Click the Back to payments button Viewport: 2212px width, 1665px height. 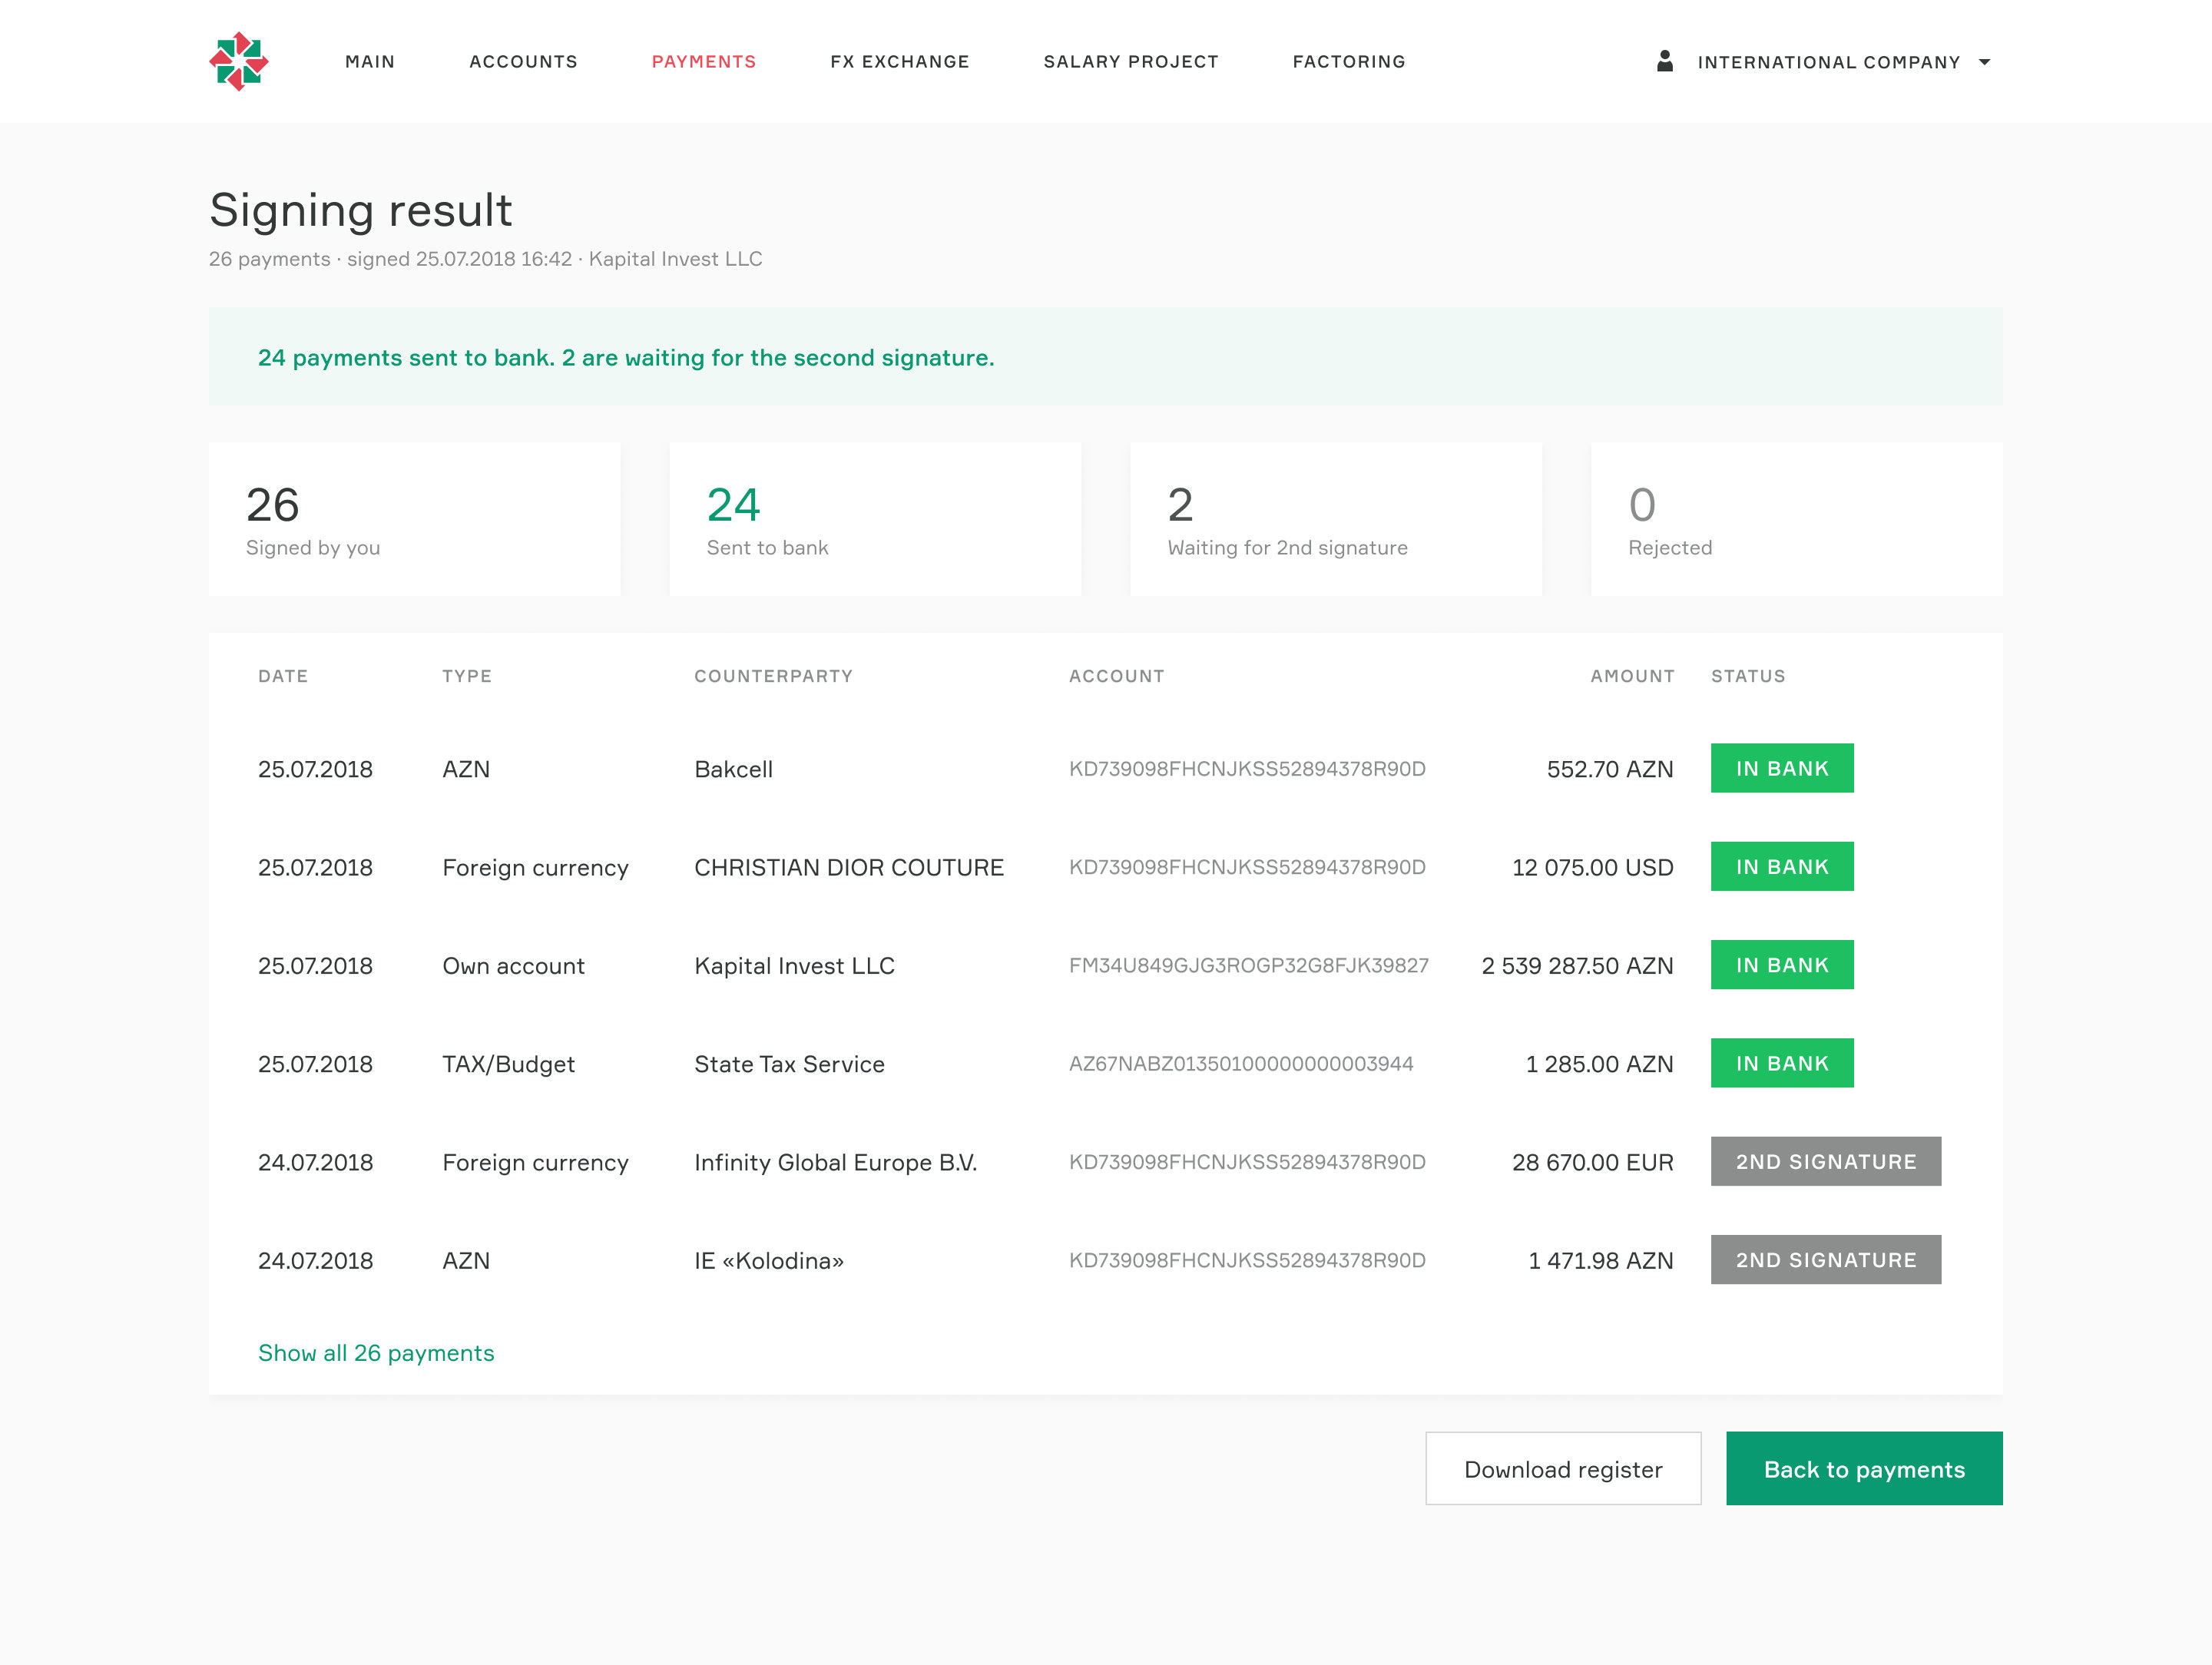click(1864, 1468)
